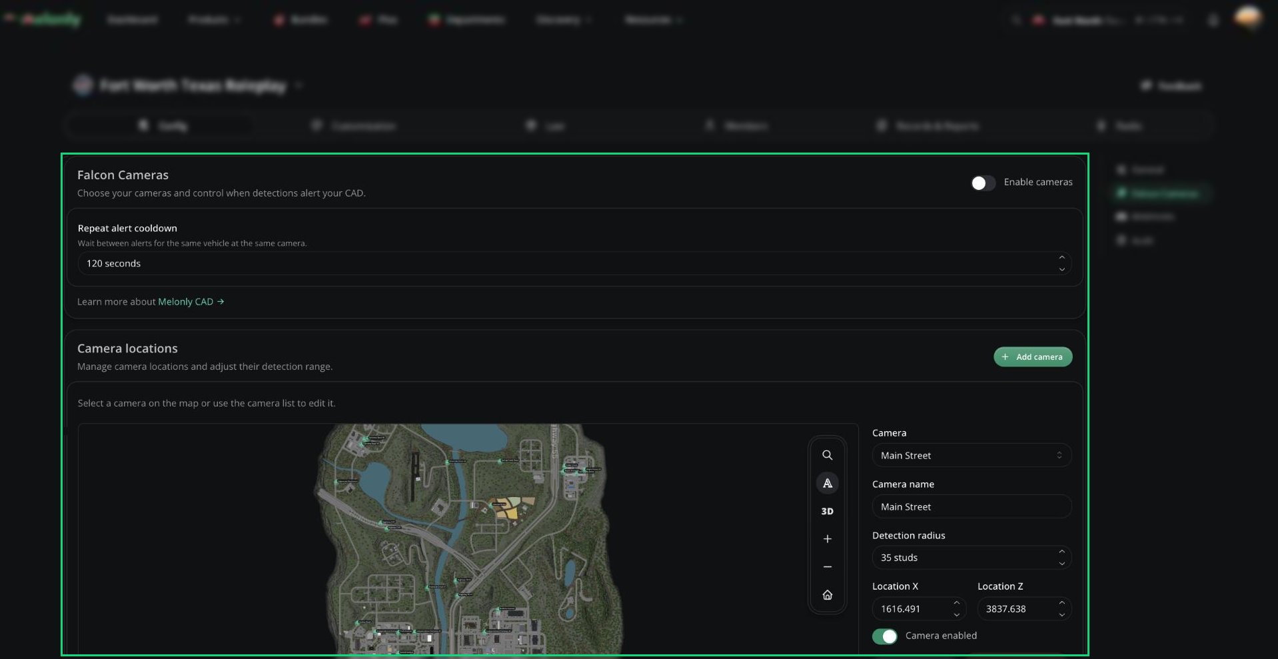Click the 35 studs radius field
The height and width of the screenshot is (659, 1278).
(x=971, y=558)
